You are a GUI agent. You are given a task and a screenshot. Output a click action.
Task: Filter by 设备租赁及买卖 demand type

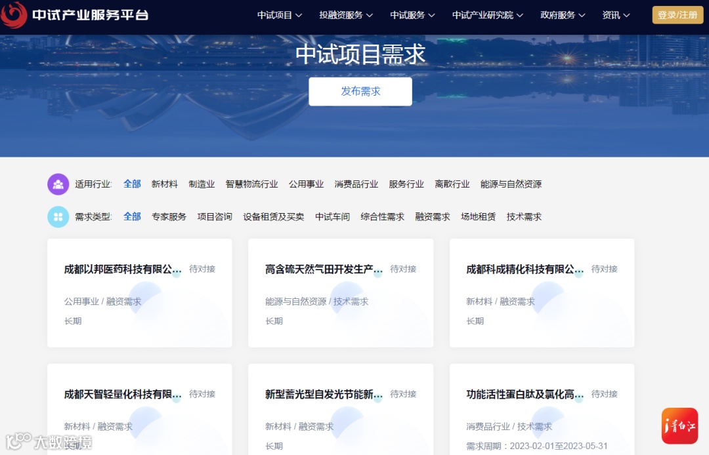(274, 217)
